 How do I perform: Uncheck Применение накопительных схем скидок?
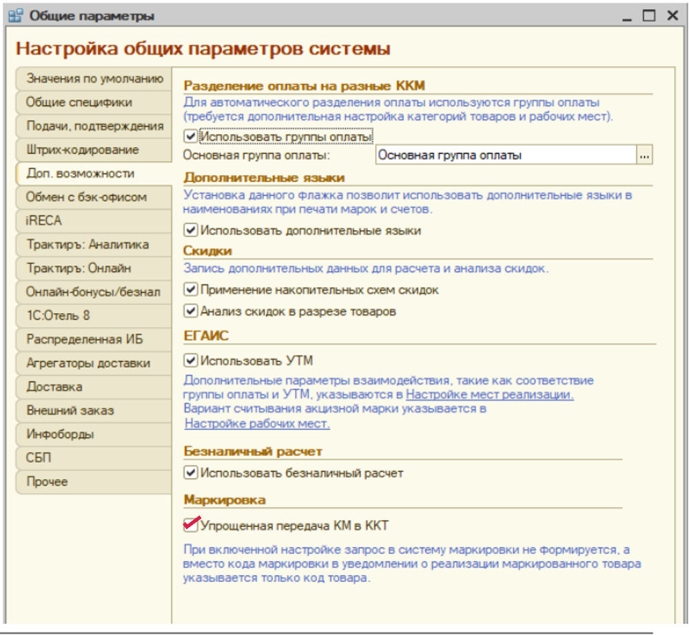tap(191, 290)
